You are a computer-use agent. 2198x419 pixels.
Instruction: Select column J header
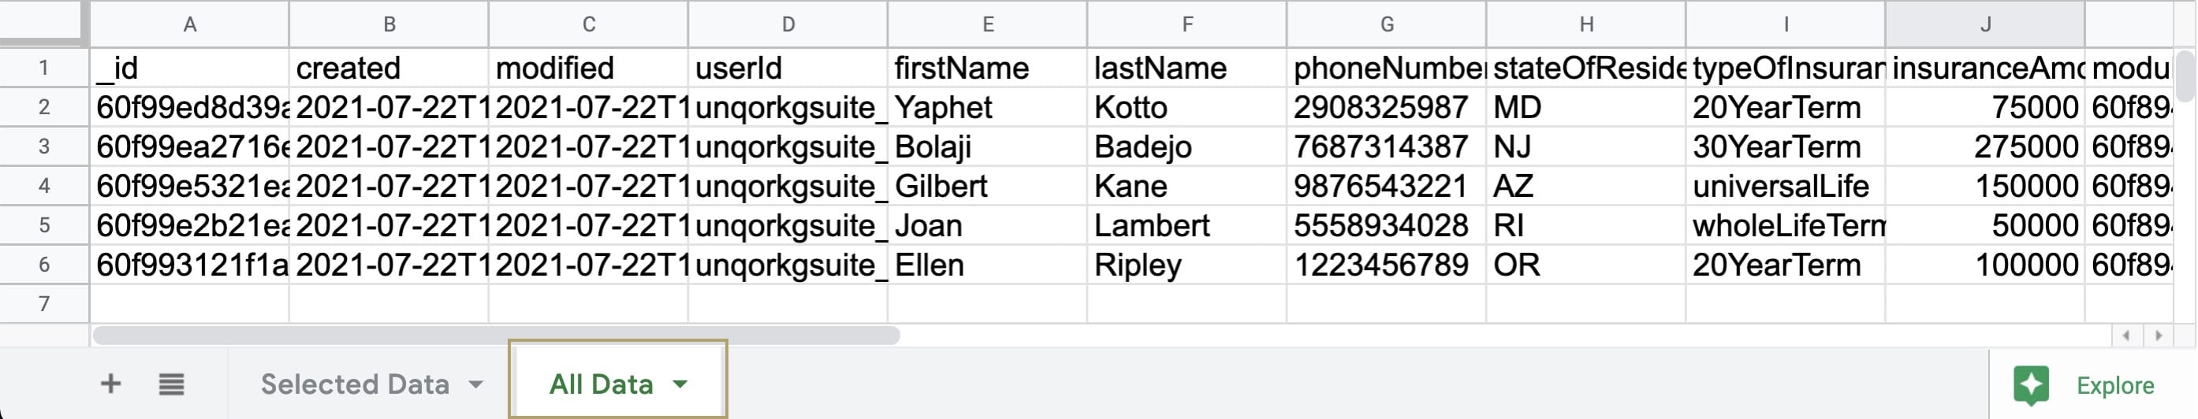point(1986,24)
